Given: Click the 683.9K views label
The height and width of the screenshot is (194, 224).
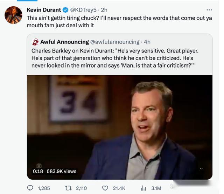Looking at the screenshot, I should click(61, 171).
